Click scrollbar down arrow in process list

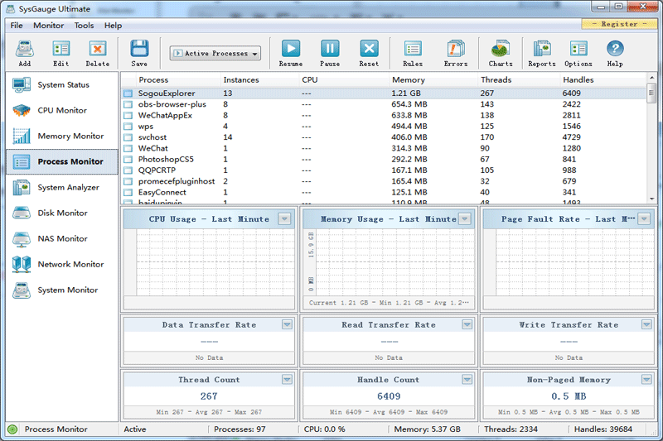click(x=651, y=199)
